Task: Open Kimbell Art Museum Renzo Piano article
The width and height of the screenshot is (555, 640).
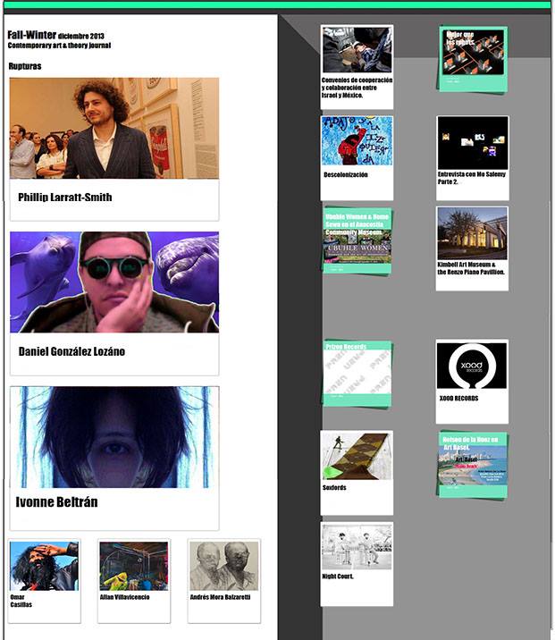Action: coord(472,248)
